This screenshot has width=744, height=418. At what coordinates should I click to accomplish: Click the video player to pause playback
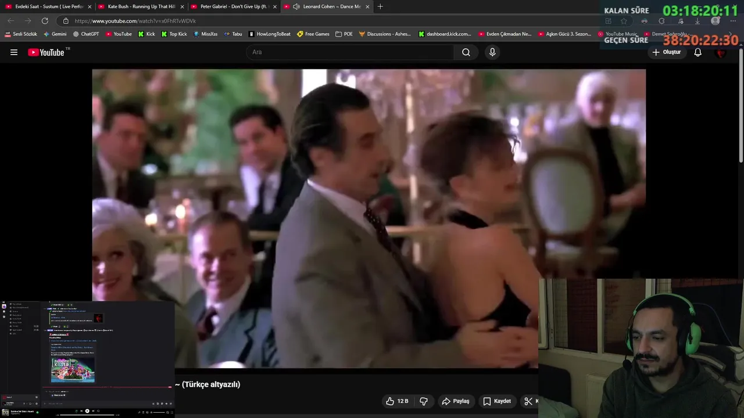(369, 218)
